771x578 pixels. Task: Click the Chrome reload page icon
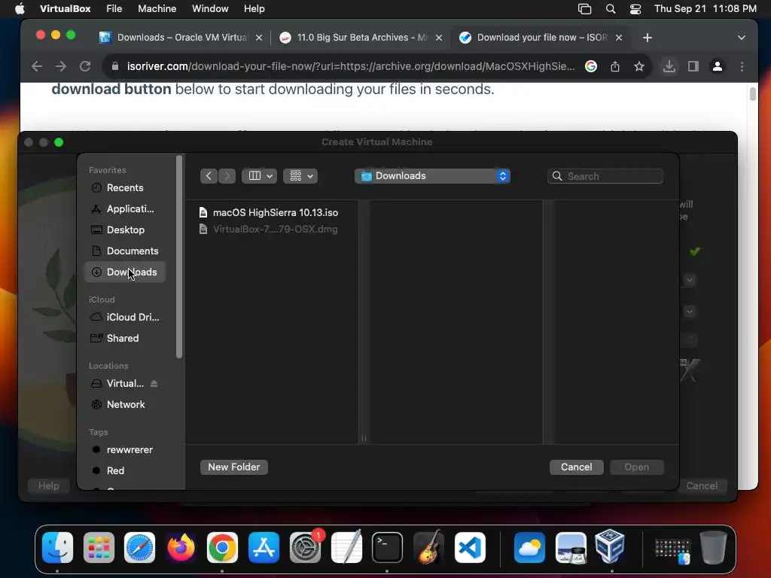click(x=85, y=66)
